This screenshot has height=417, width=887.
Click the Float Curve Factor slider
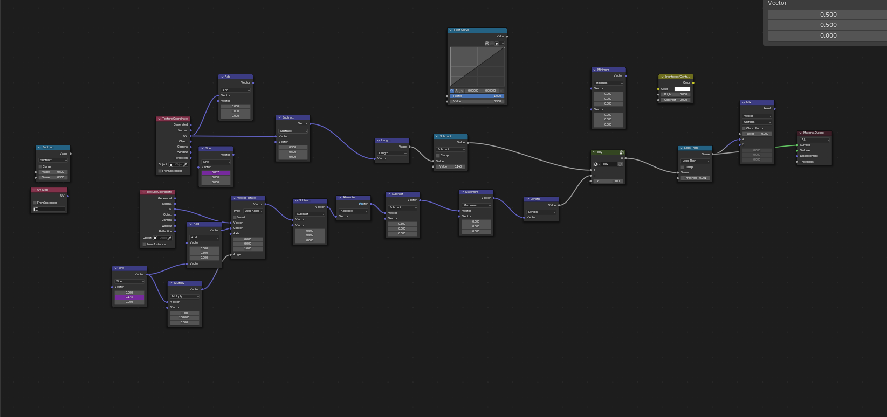coord(477,96)
